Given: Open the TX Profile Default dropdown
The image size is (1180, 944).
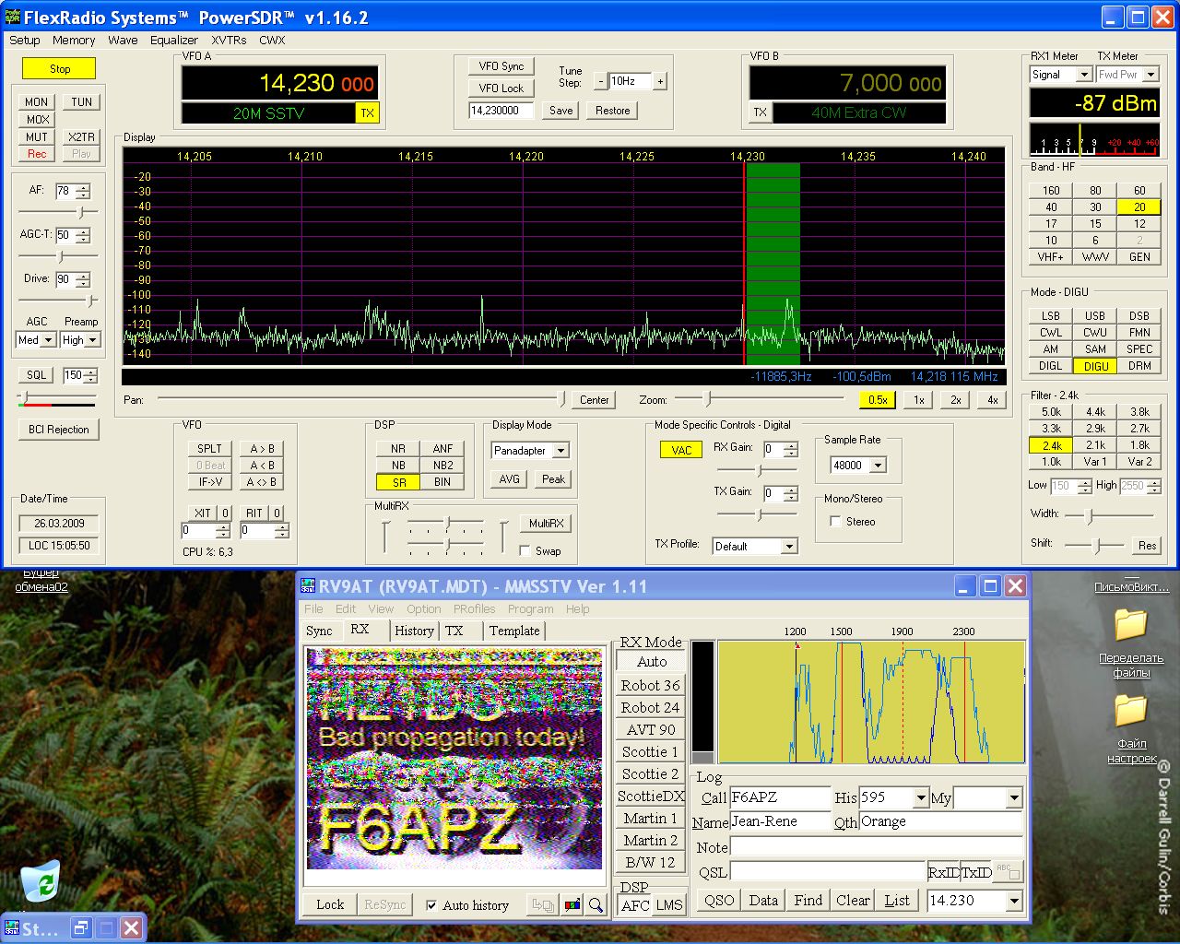Looking at the screenshot, I should click(788, 547).
